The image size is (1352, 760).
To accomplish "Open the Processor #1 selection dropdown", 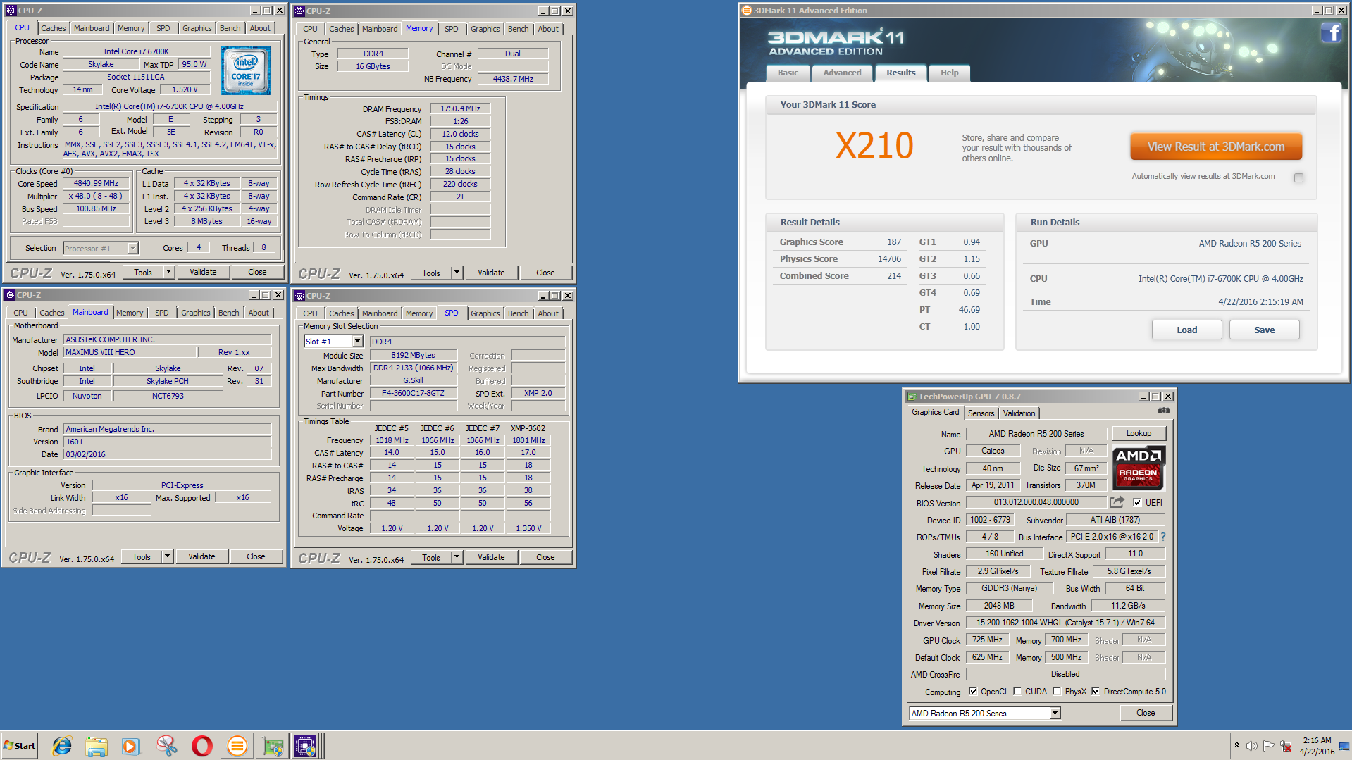I will (x=132, y=249).
